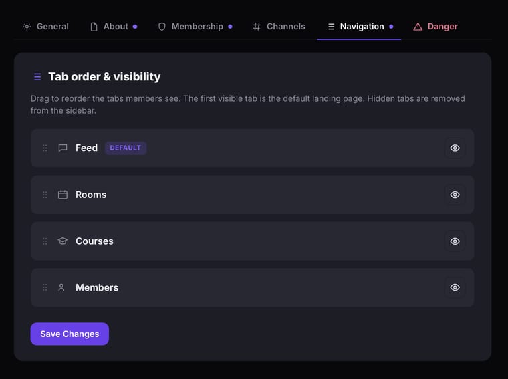
Task: Click the gear icon beside General
Action: 27,27
